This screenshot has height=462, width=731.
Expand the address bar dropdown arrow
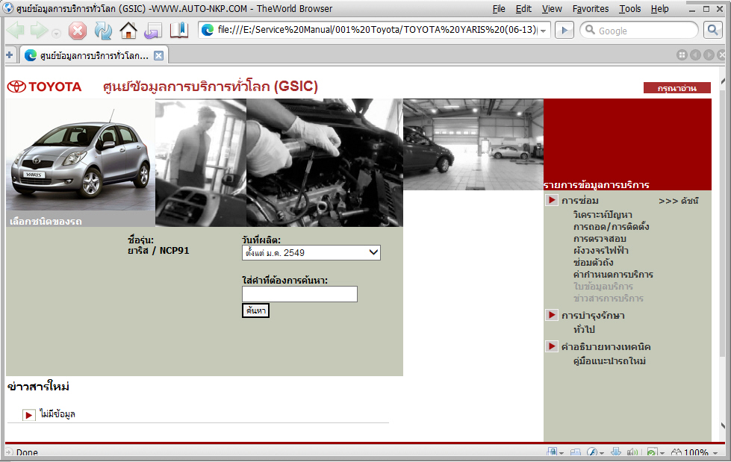[543, 31]
